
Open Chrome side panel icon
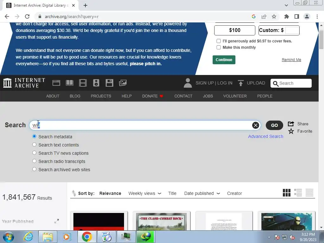tap(297, 16)
